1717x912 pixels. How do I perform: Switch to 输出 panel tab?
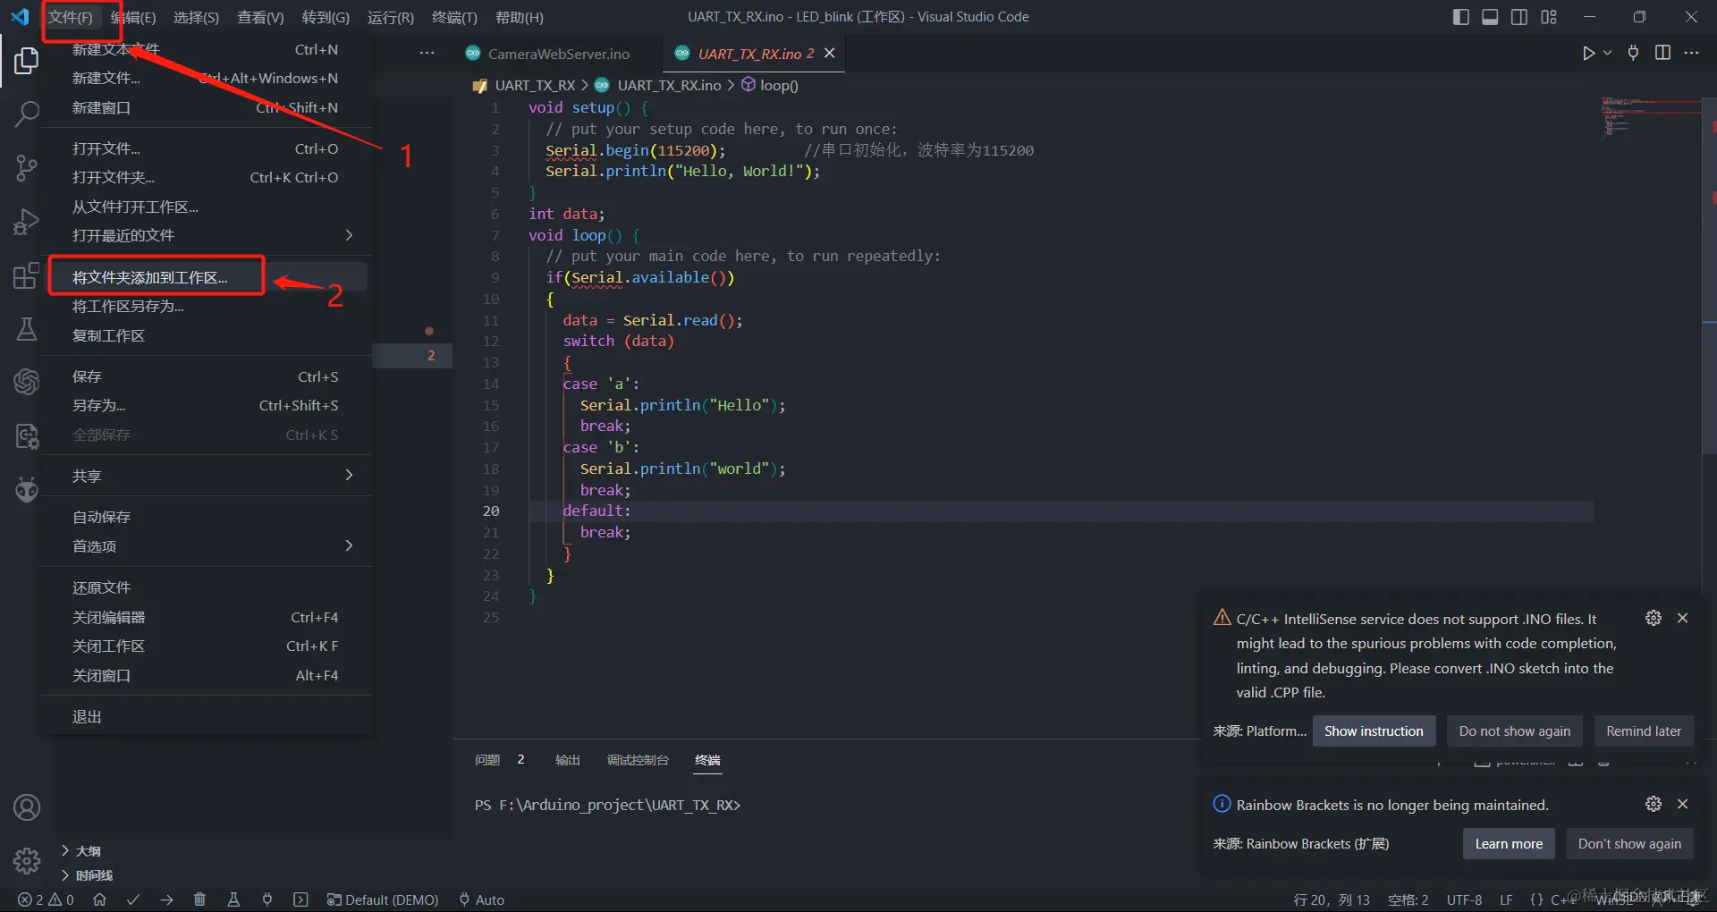[567, 760]
